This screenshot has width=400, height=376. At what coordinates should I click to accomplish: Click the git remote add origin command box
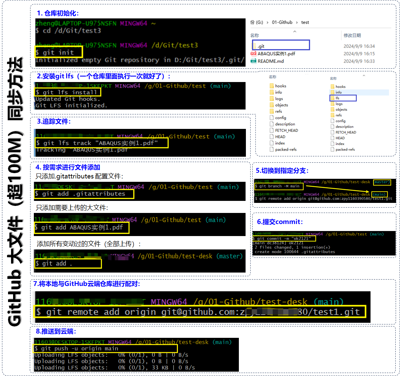pyautogui.click(x=200, y=311)
